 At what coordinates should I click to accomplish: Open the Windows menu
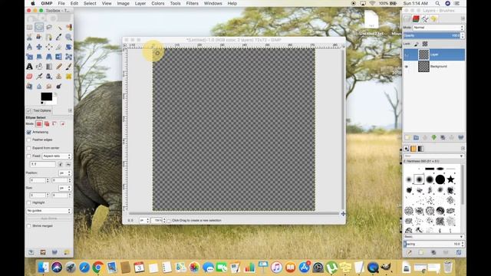(213, 3)
